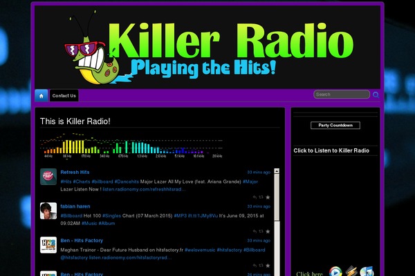
Task: Click the 'This is Killer Radio!' heading
Action: tap(75, 121)
